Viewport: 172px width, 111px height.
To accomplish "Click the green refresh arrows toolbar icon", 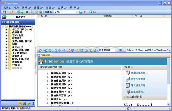I will click(23, 12).
